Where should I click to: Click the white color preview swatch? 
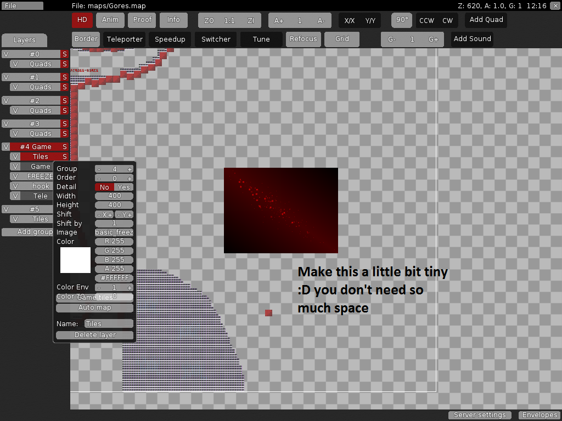(x=75, y=260)
